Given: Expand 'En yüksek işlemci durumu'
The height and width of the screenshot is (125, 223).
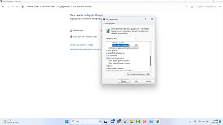Looking at the screenshot, I should point(109,63).
